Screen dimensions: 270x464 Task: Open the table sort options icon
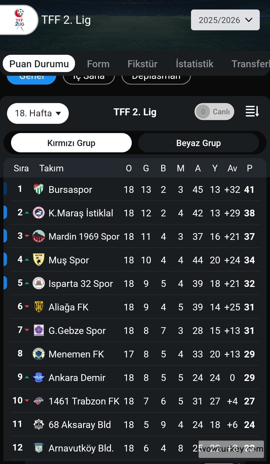(252, 111)
